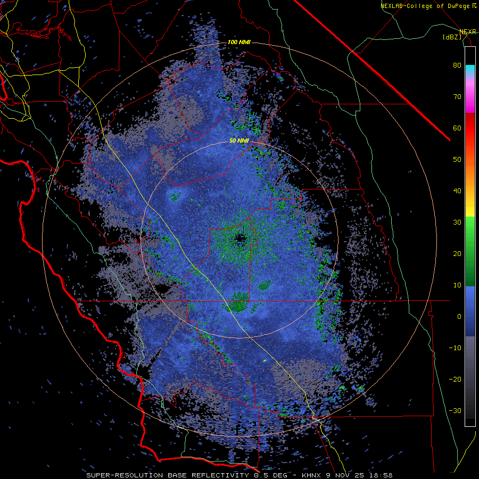Viewport: 479px width, 479px height.
Task: Click the 40 value on dBZ scale
Action: tap(457, 191)
